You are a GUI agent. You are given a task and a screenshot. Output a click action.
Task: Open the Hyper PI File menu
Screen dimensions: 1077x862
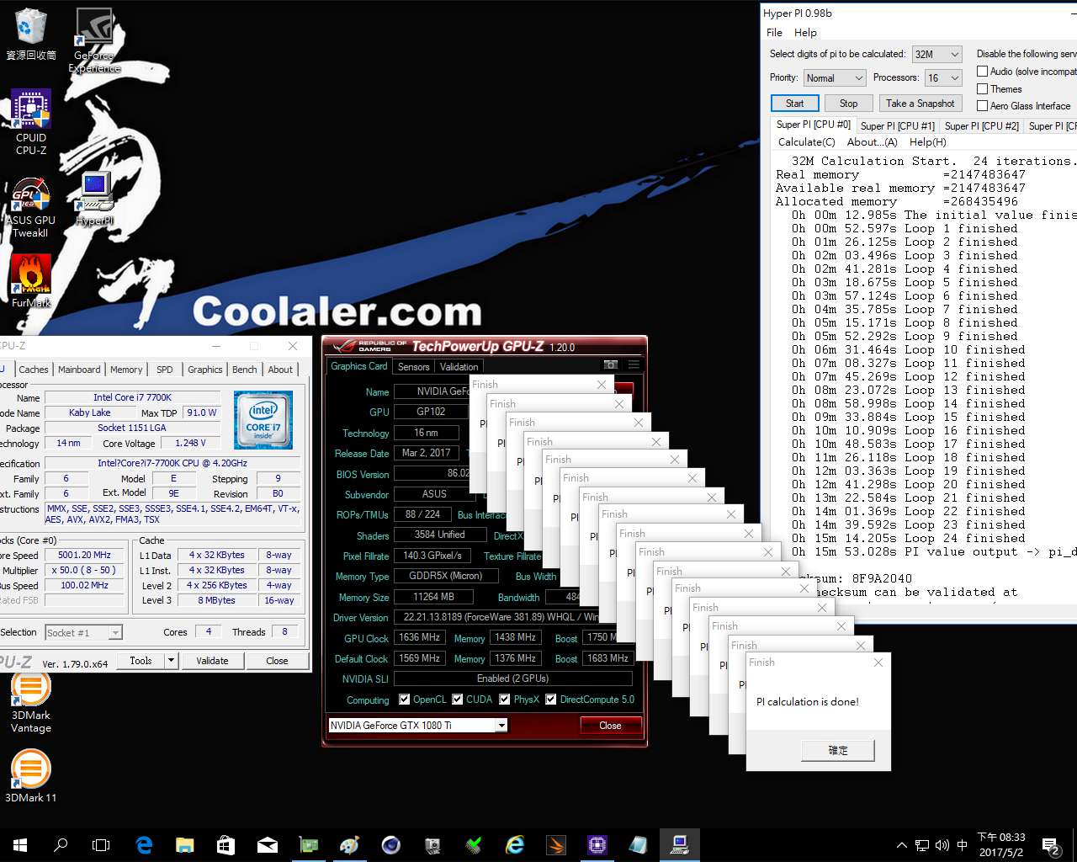(x=774, y=32)
